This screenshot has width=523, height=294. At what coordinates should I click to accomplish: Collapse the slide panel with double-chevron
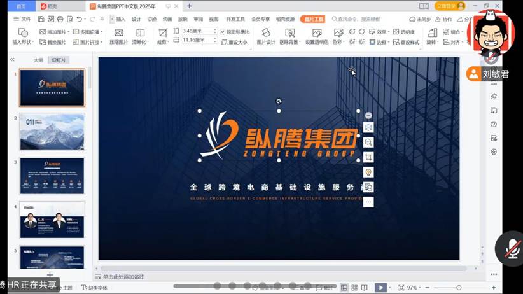12,60
